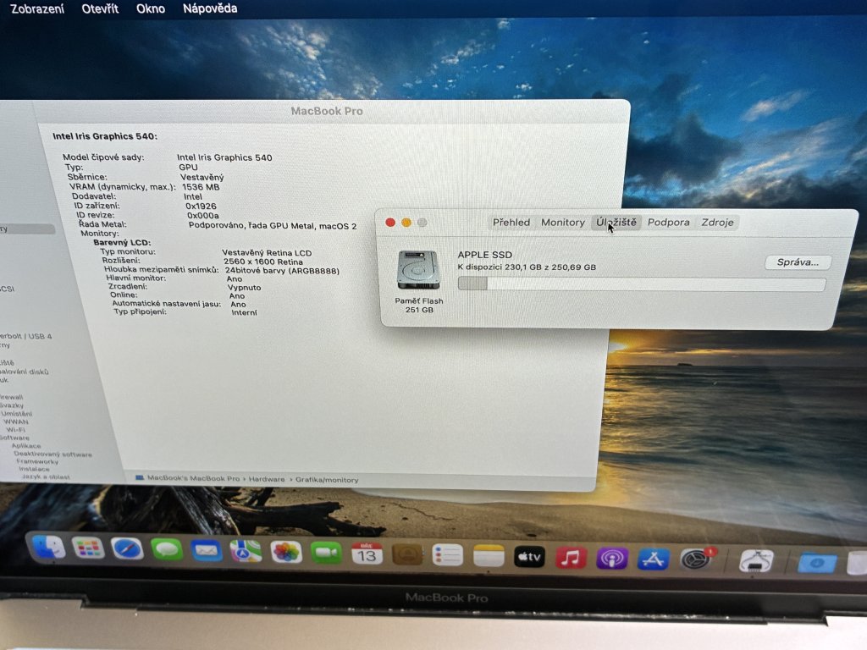
Task: Click the Paměť Flash 251 GB label
Action: click(x=419, y=305)
